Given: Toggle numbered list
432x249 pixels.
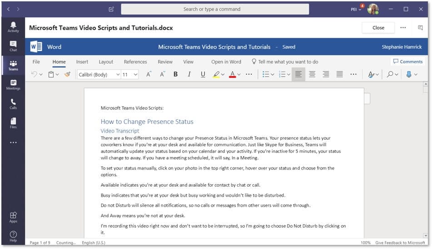Looking at the screenshot, I should [282, 74].
